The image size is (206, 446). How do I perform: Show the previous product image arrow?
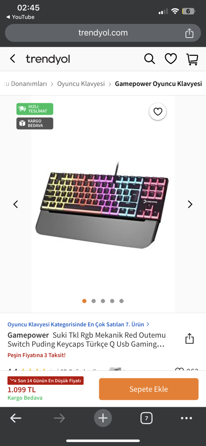click(16, 204)
